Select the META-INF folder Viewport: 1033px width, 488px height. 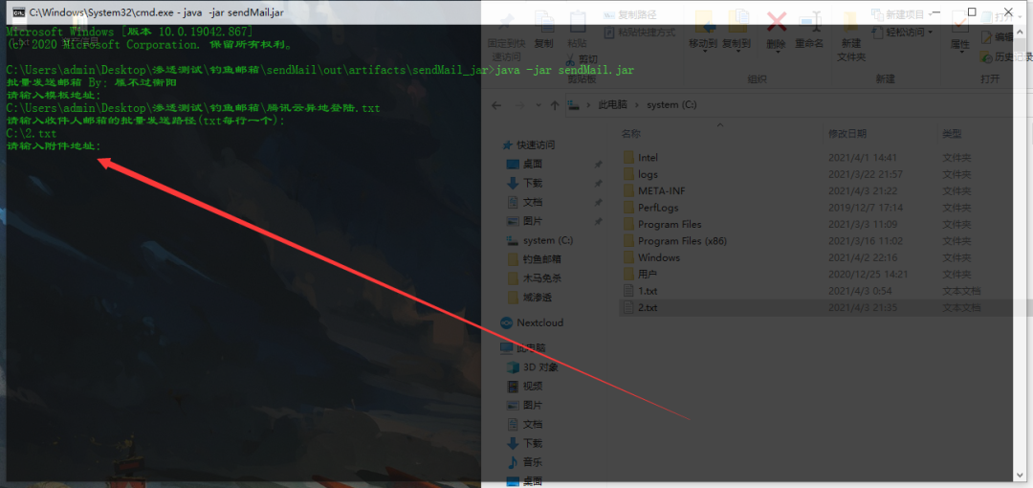[x=654, y=191]
